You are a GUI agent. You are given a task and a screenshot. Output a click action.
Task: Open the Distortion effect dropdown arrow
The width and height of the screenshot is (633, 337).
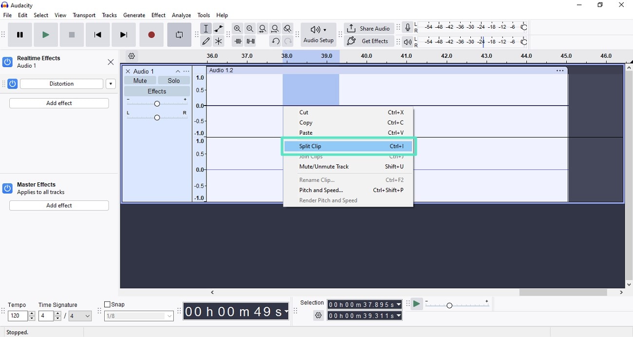[111, 84]
